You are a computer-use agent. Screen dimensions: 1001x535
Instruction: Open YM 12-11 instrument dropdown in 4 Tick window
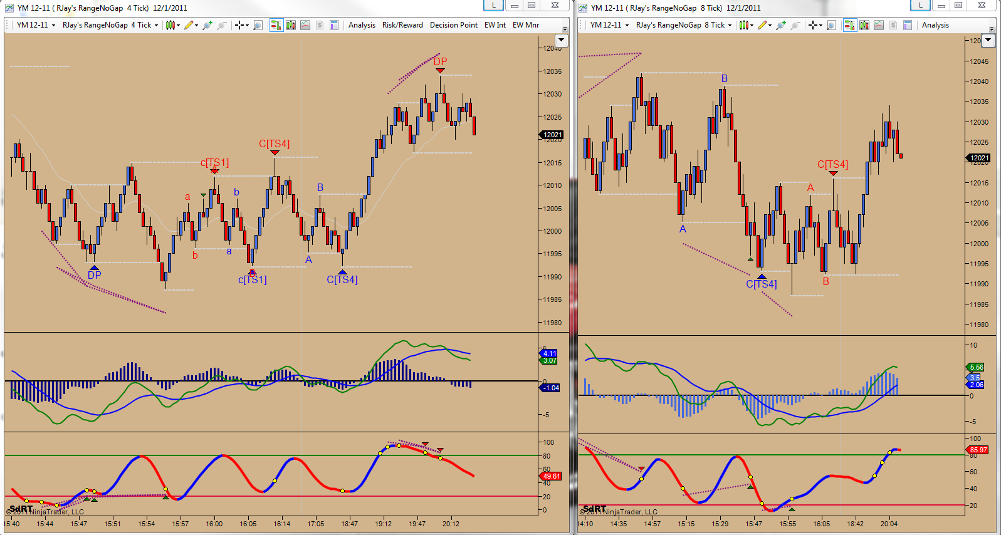(x=36, y=25)
